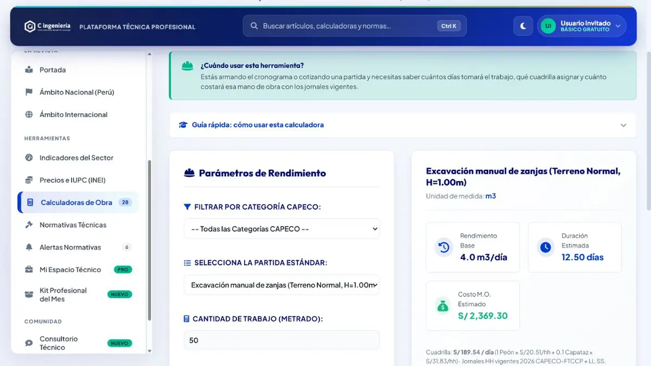Screen dimensions: 651x366
Task: Click the PRO badge
Action: pyautogui.click(x=123, y=269)
